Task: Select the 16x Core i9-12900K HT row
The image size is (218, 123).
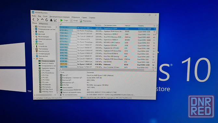Action: (107, 37)
